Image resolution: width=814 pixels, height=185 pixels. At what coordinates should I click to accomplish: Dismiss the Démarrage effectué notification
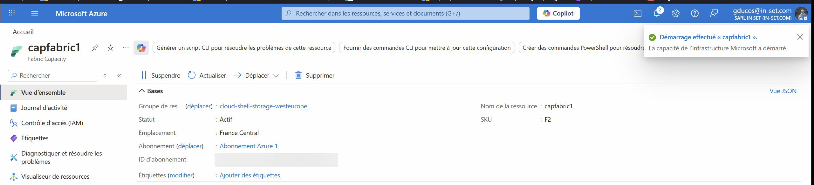(800, 37)
